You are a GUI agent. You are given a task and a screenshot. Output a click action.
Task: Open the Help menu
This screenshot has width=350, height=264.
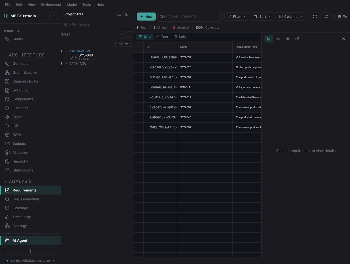coord(100,4)
